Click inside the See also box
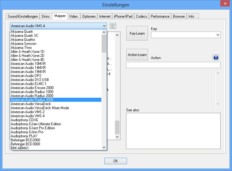Screen dimensions: 232x171 [x=173, y=131]
